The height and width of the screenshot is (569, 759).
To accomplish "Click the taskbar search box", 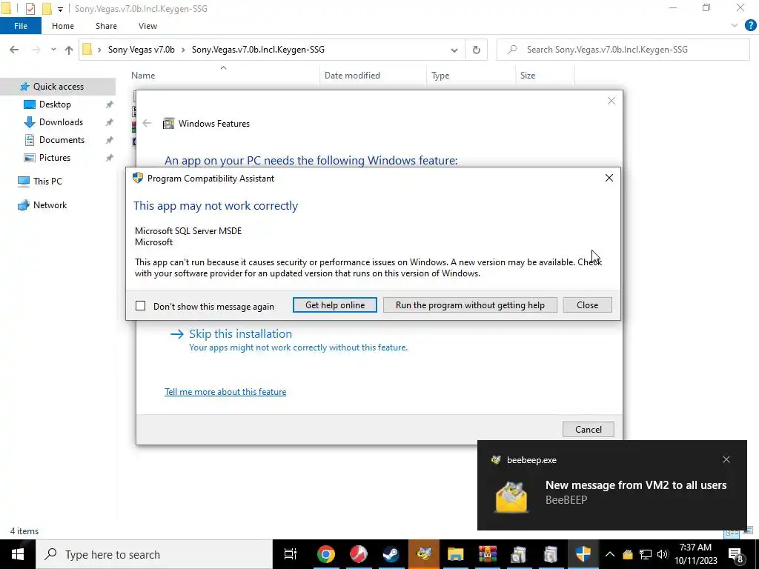I will [x=154, y=554].
